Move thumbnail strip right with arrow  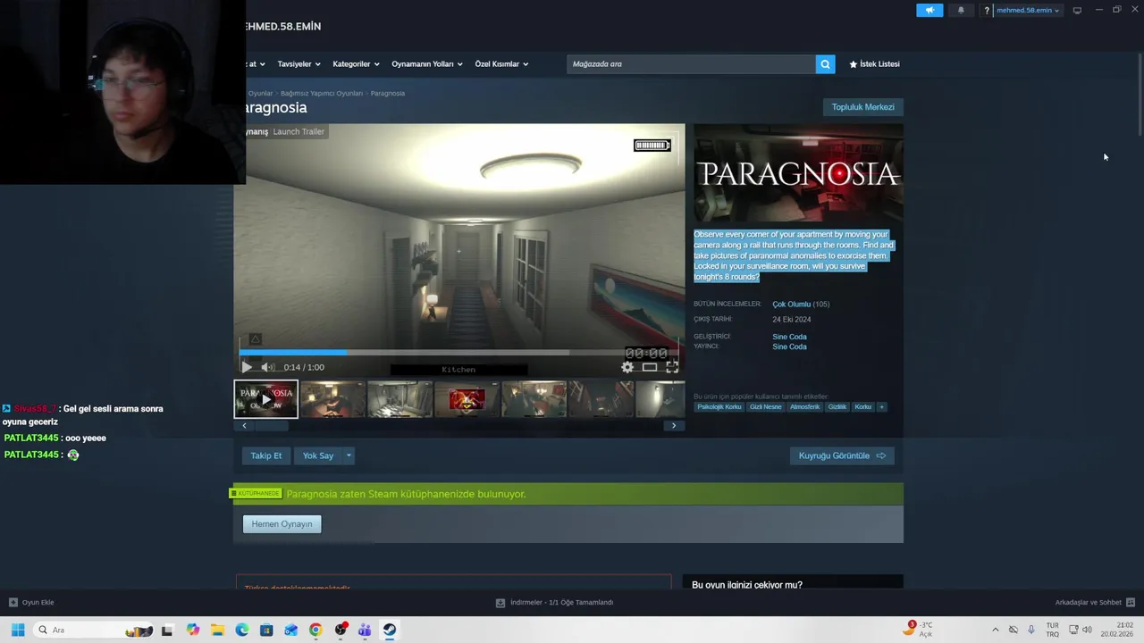pos(674,426)
